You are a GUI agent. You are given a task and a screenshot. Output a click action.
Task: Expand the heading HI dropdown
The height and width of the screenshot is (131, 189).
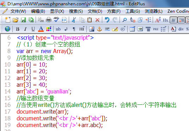point(82,29)
